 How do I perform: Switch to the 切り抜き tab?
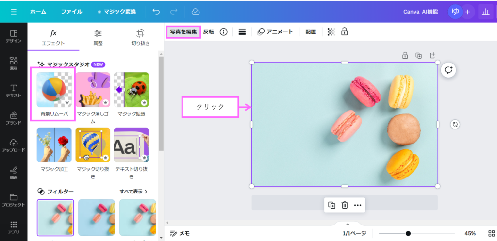(x=140, y=37)
